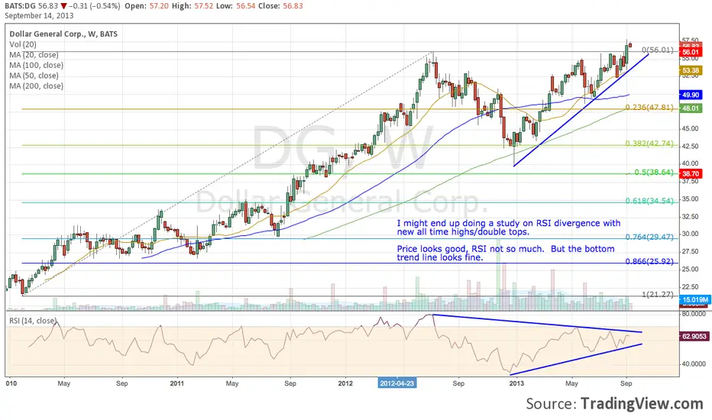Click the 1(21.27) Fibonacci level label
Viewport: 712px width, 420px height.
click(x=658, y=294)
